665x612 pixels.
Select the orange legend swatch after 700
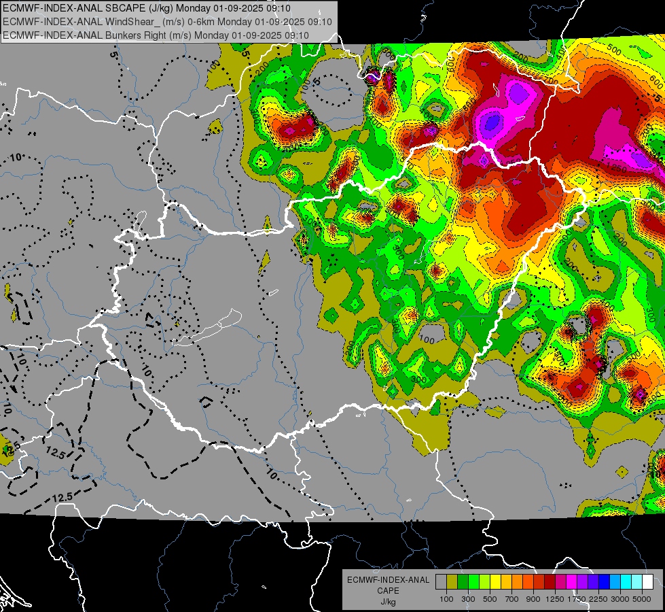517,581
